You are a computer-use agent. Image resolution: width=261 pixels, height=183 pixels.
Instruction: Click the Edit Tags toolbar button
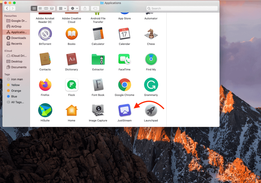coord(95,8)
